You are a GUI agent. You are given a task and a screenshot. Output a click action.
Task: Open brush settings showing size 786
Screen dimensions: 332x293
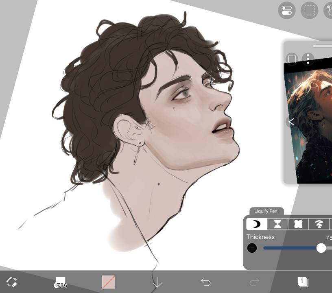61,283
